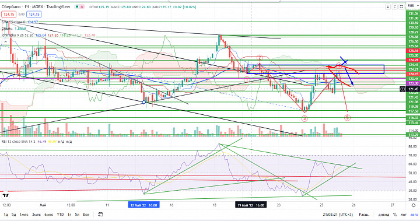
Task: Select the RSI 13 close SMA legend
Action: coord(37,142)
